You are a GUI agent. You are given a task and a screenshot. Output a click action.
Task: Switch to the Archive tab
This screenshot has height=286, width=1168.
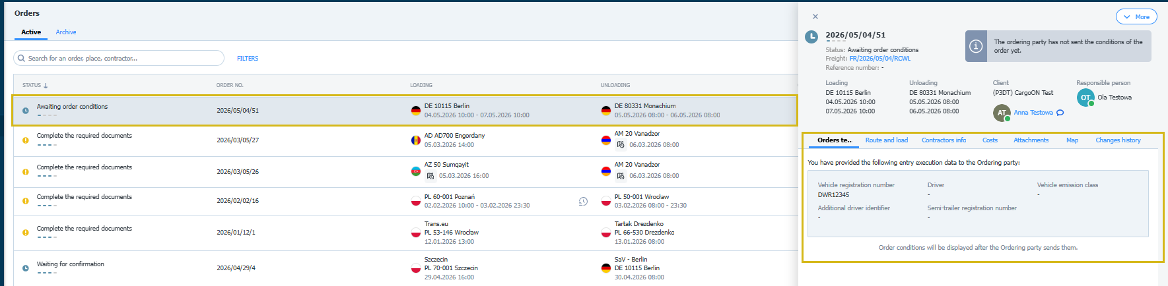click(x=66, y=32)
